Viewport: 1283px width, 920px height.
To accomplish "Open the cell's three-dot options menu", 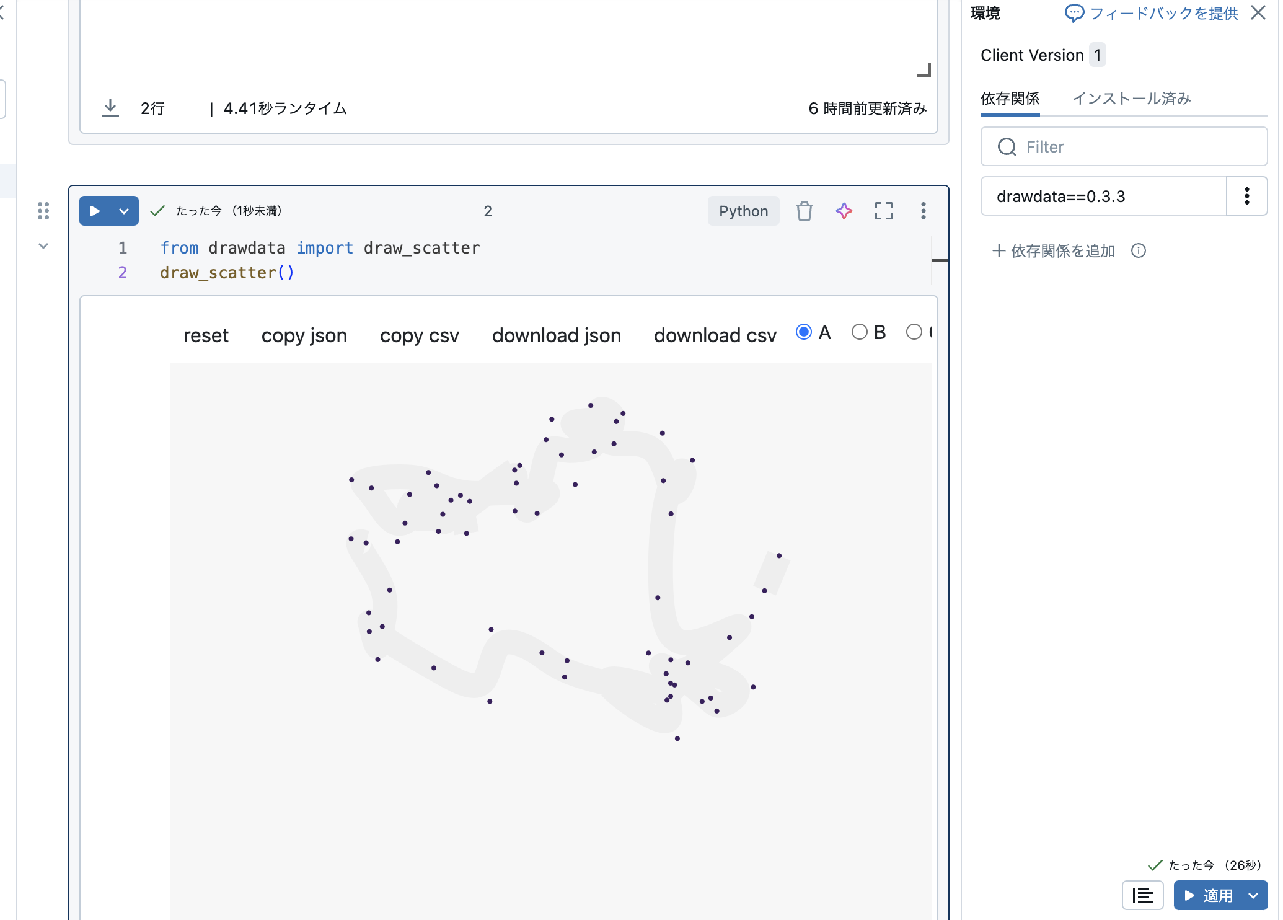I will pyautogui.click(x=923, y=211).
